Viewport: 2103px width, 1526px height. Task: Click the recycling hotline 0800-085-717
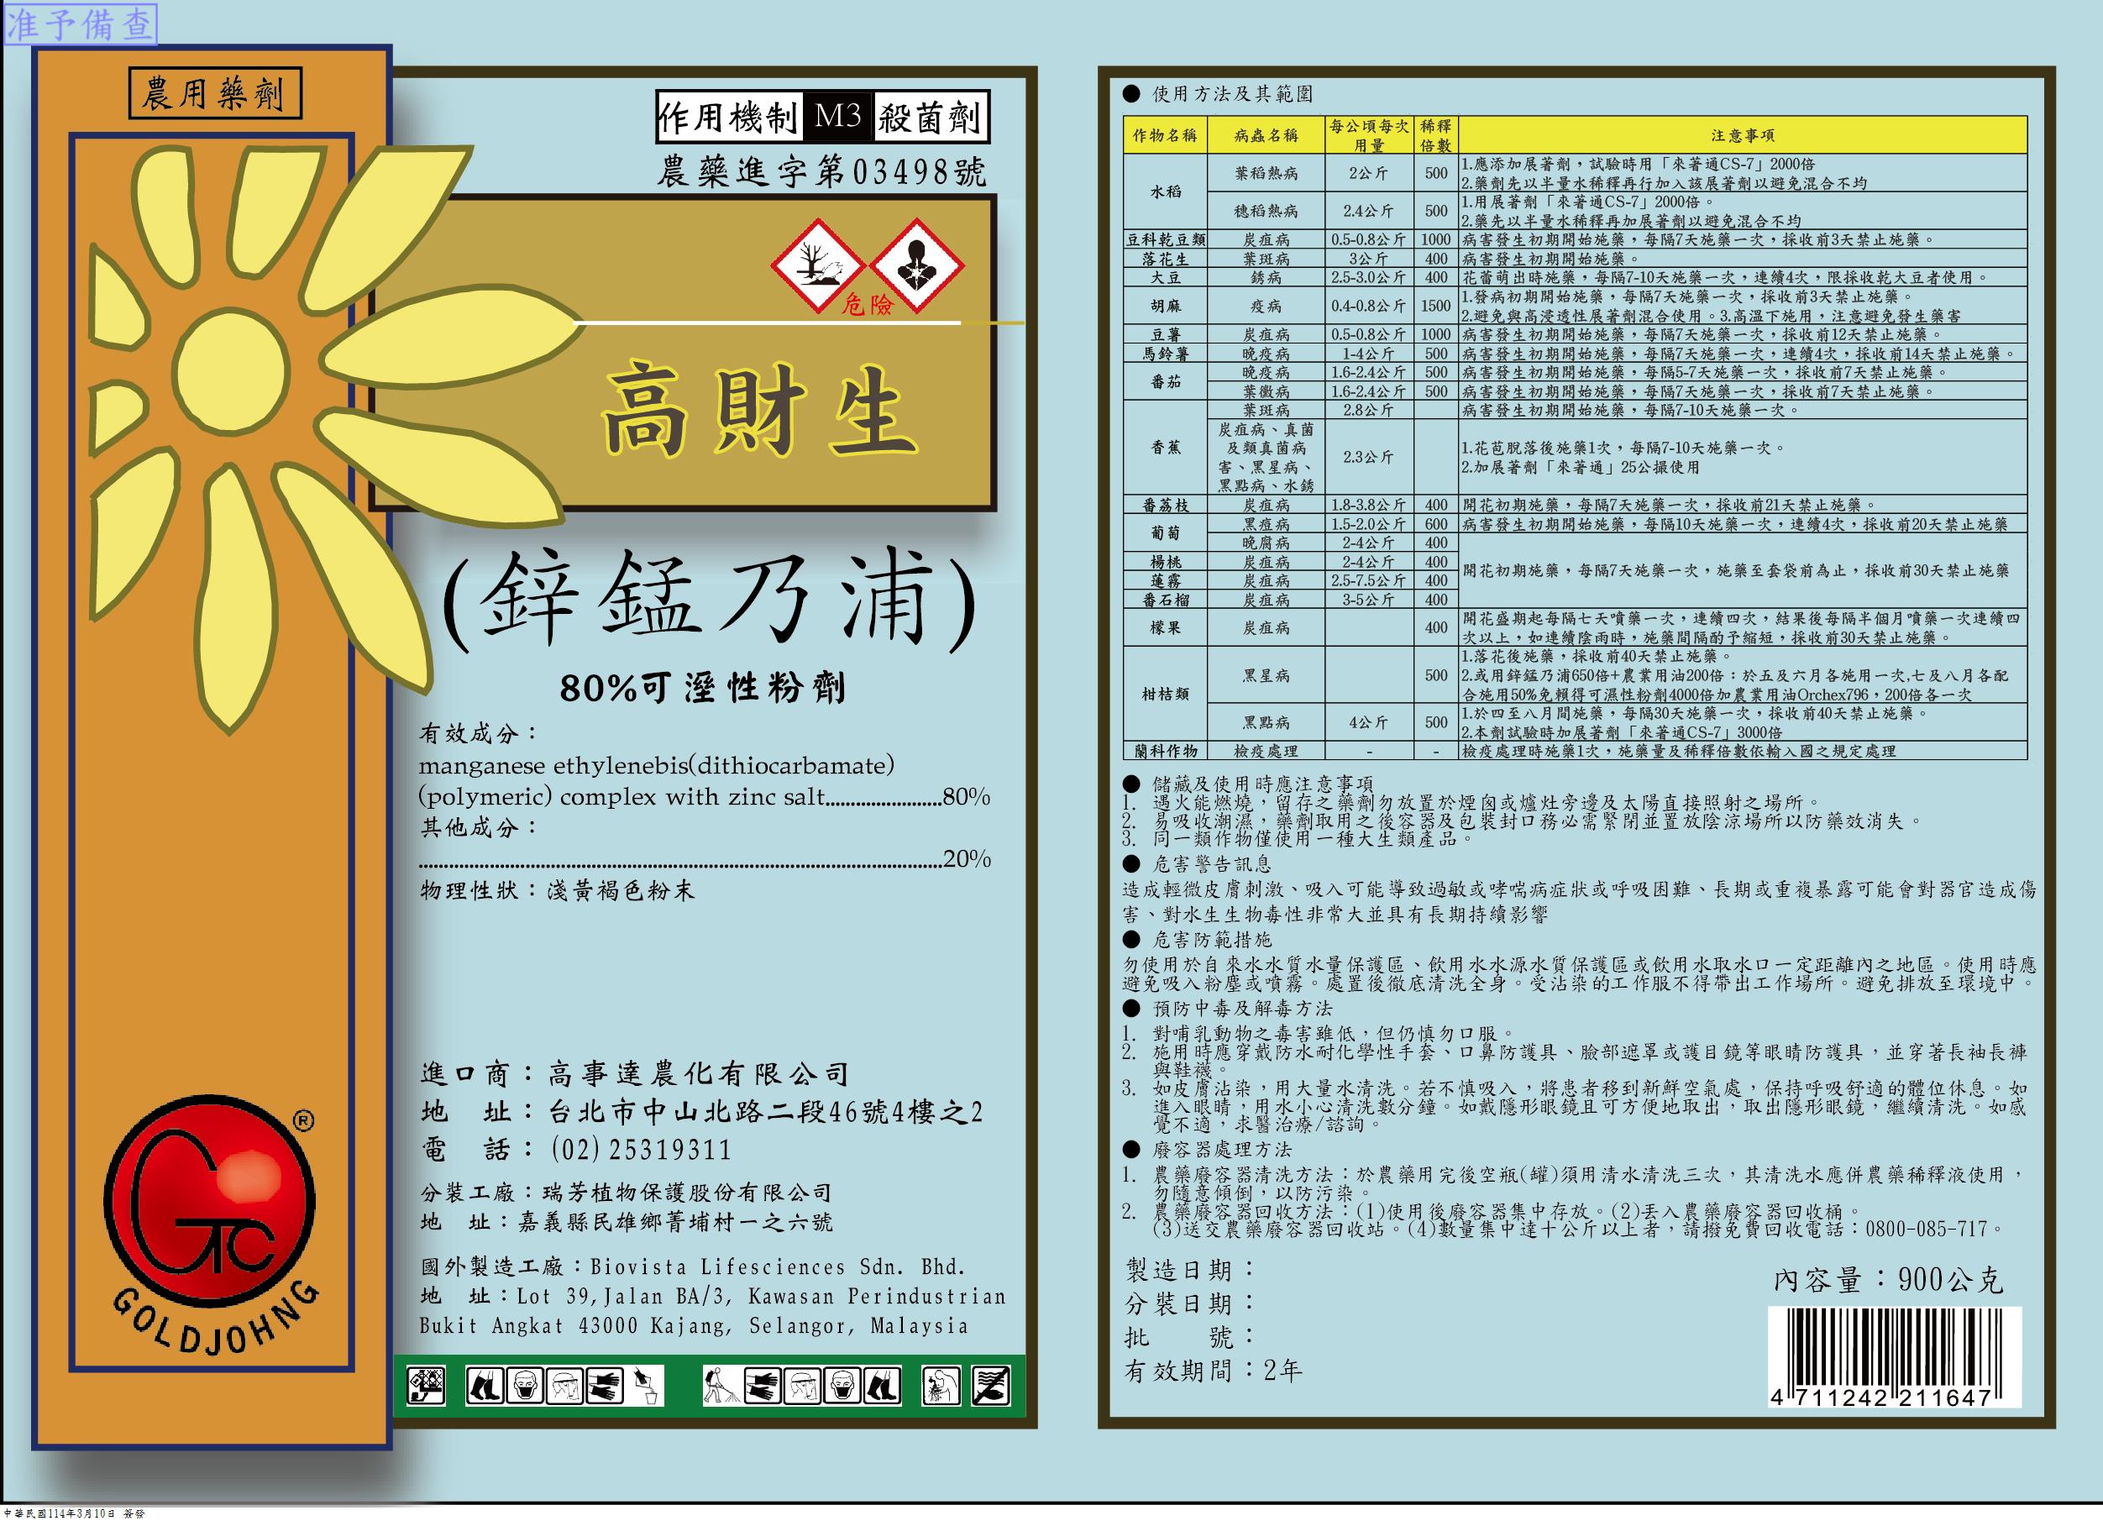tap(1926, 1230)
